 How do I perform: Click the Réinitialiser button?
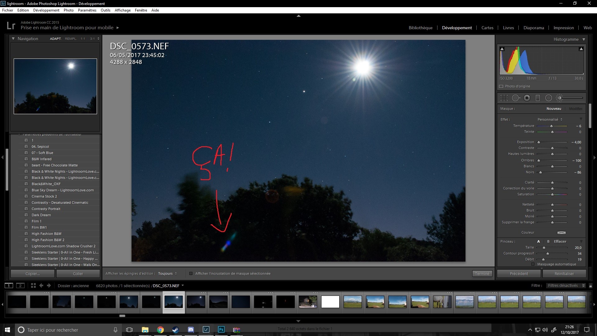click(564, 274)
